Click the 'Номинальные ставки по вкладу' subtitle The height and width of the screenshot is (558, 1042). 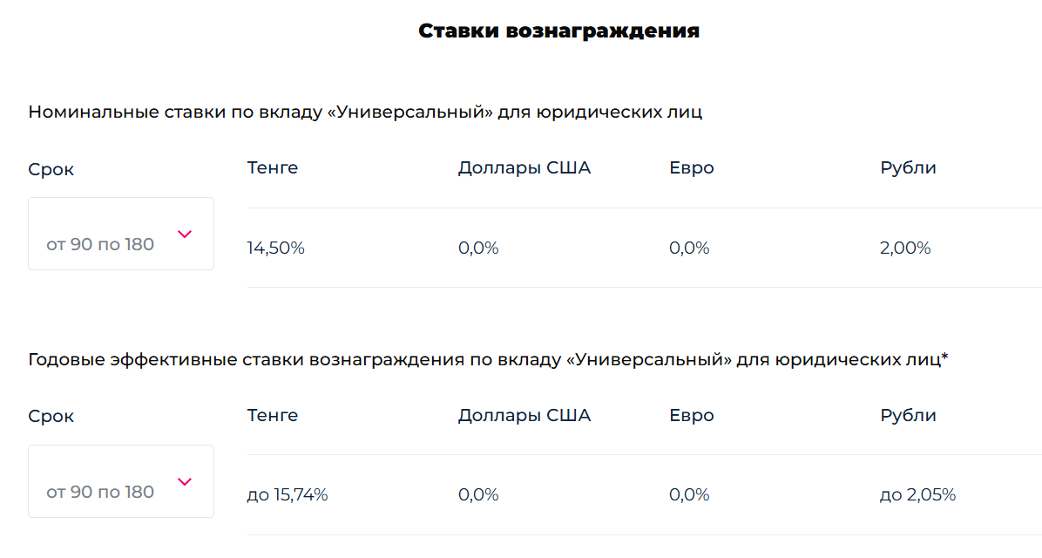coord(365,112)
